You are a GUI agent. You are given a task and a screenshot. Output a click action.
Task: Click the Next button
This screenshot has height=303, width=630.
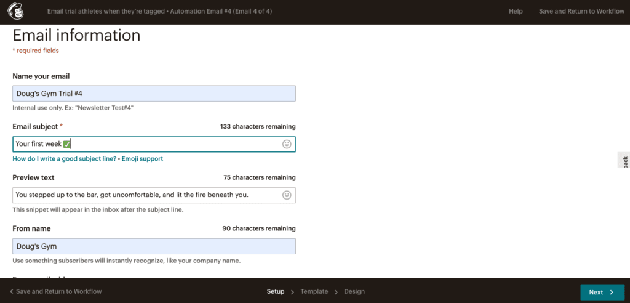click(x=602, y=293)
